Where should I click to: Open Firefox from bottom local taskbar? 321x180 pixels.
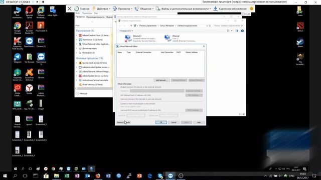coord(98,175)
